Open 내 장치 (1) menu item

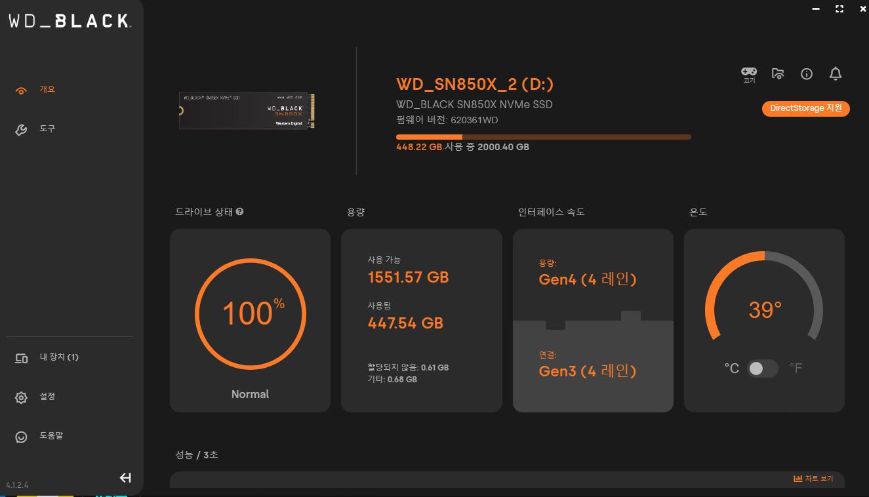pos(59,357)
